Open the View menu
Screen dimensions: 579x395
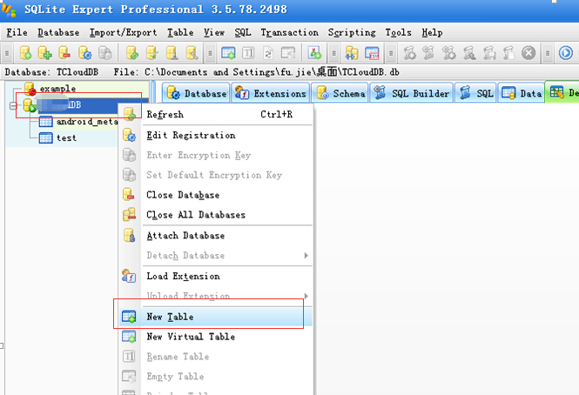pyautogui.click(x=214, y=32)
